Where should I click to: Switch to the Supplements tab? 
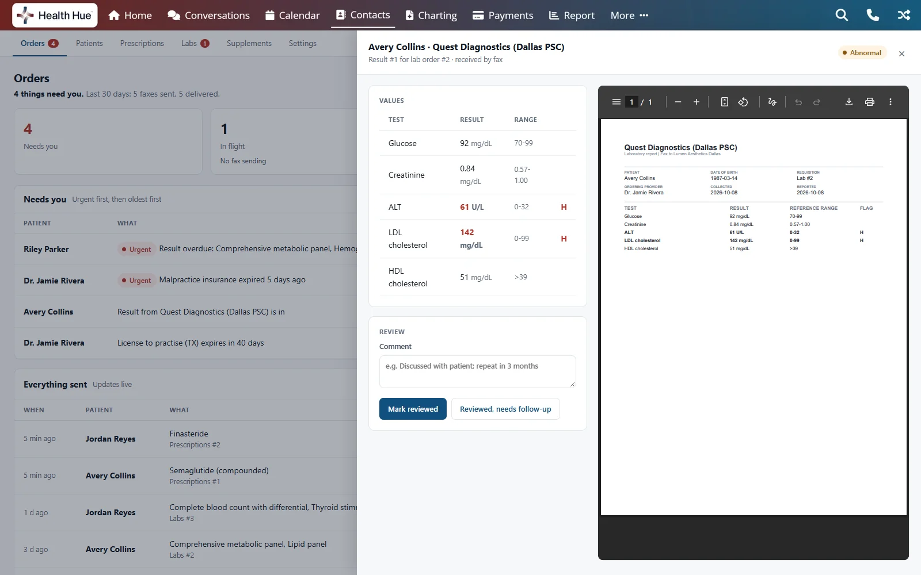coord(249,43)
